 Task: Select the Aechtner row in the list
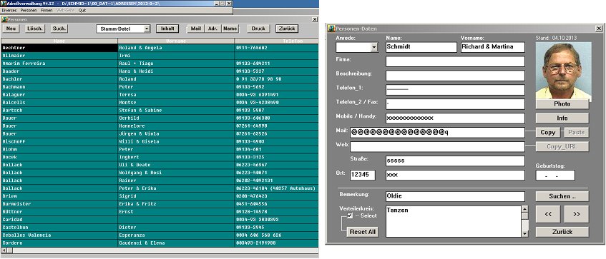click(x=160, y=48)
